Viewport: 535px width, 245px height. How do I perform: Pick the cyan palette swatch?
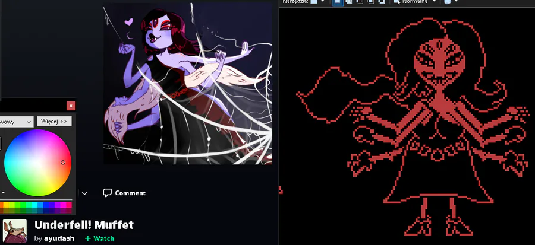click(x=35, y=205)
